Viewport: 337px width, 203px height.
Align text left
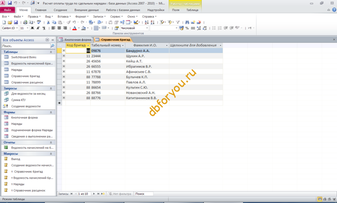coord(53,28)
